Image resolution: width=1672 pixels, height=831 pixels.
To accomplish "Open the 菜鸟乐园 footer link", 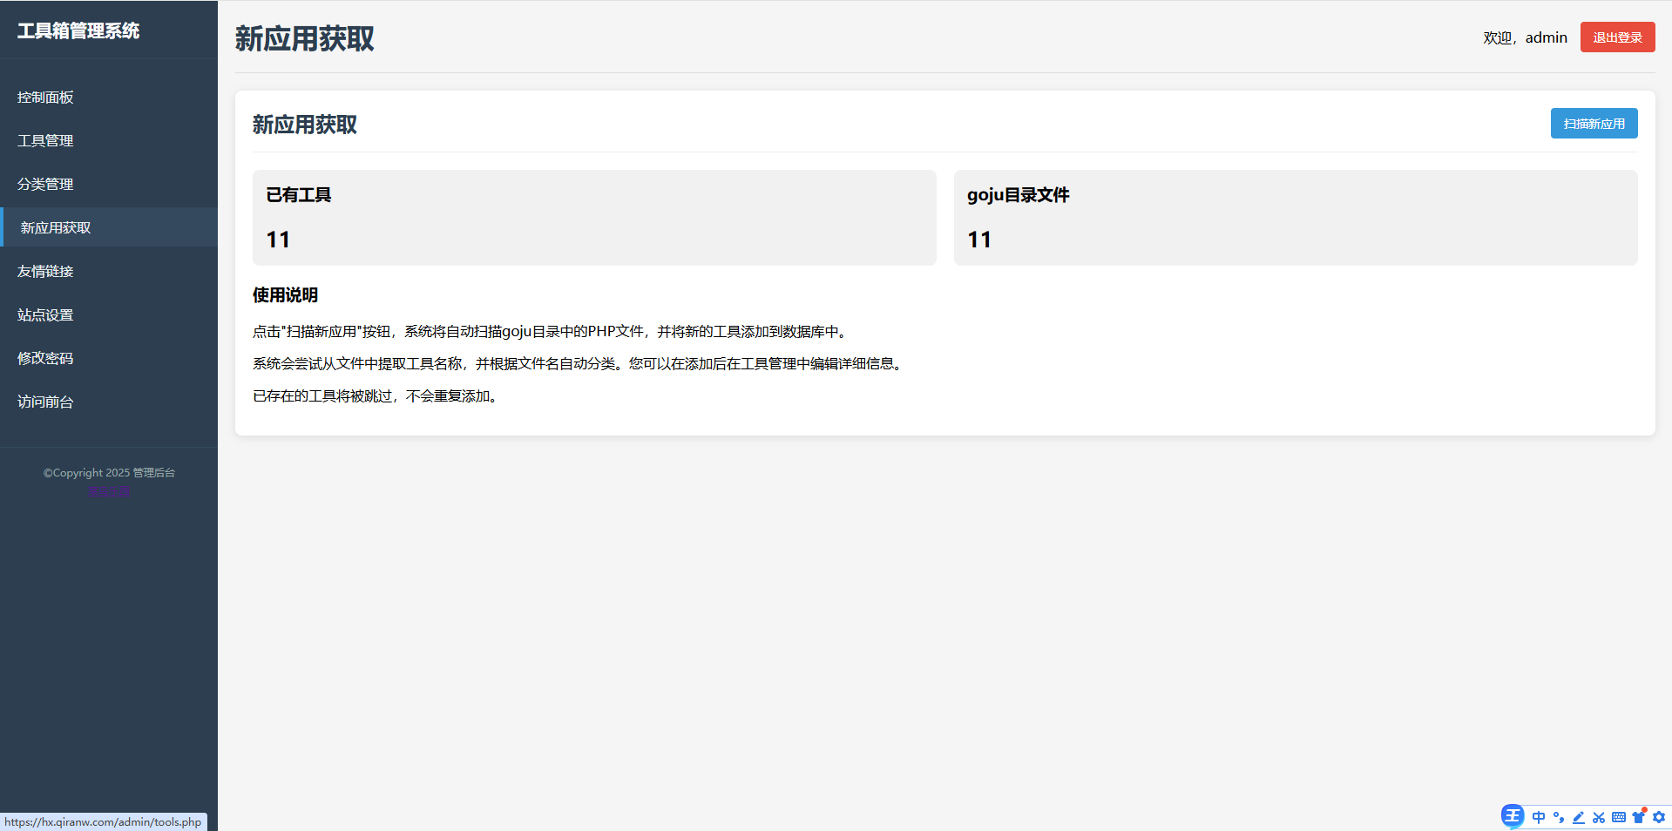I will 109,490.
